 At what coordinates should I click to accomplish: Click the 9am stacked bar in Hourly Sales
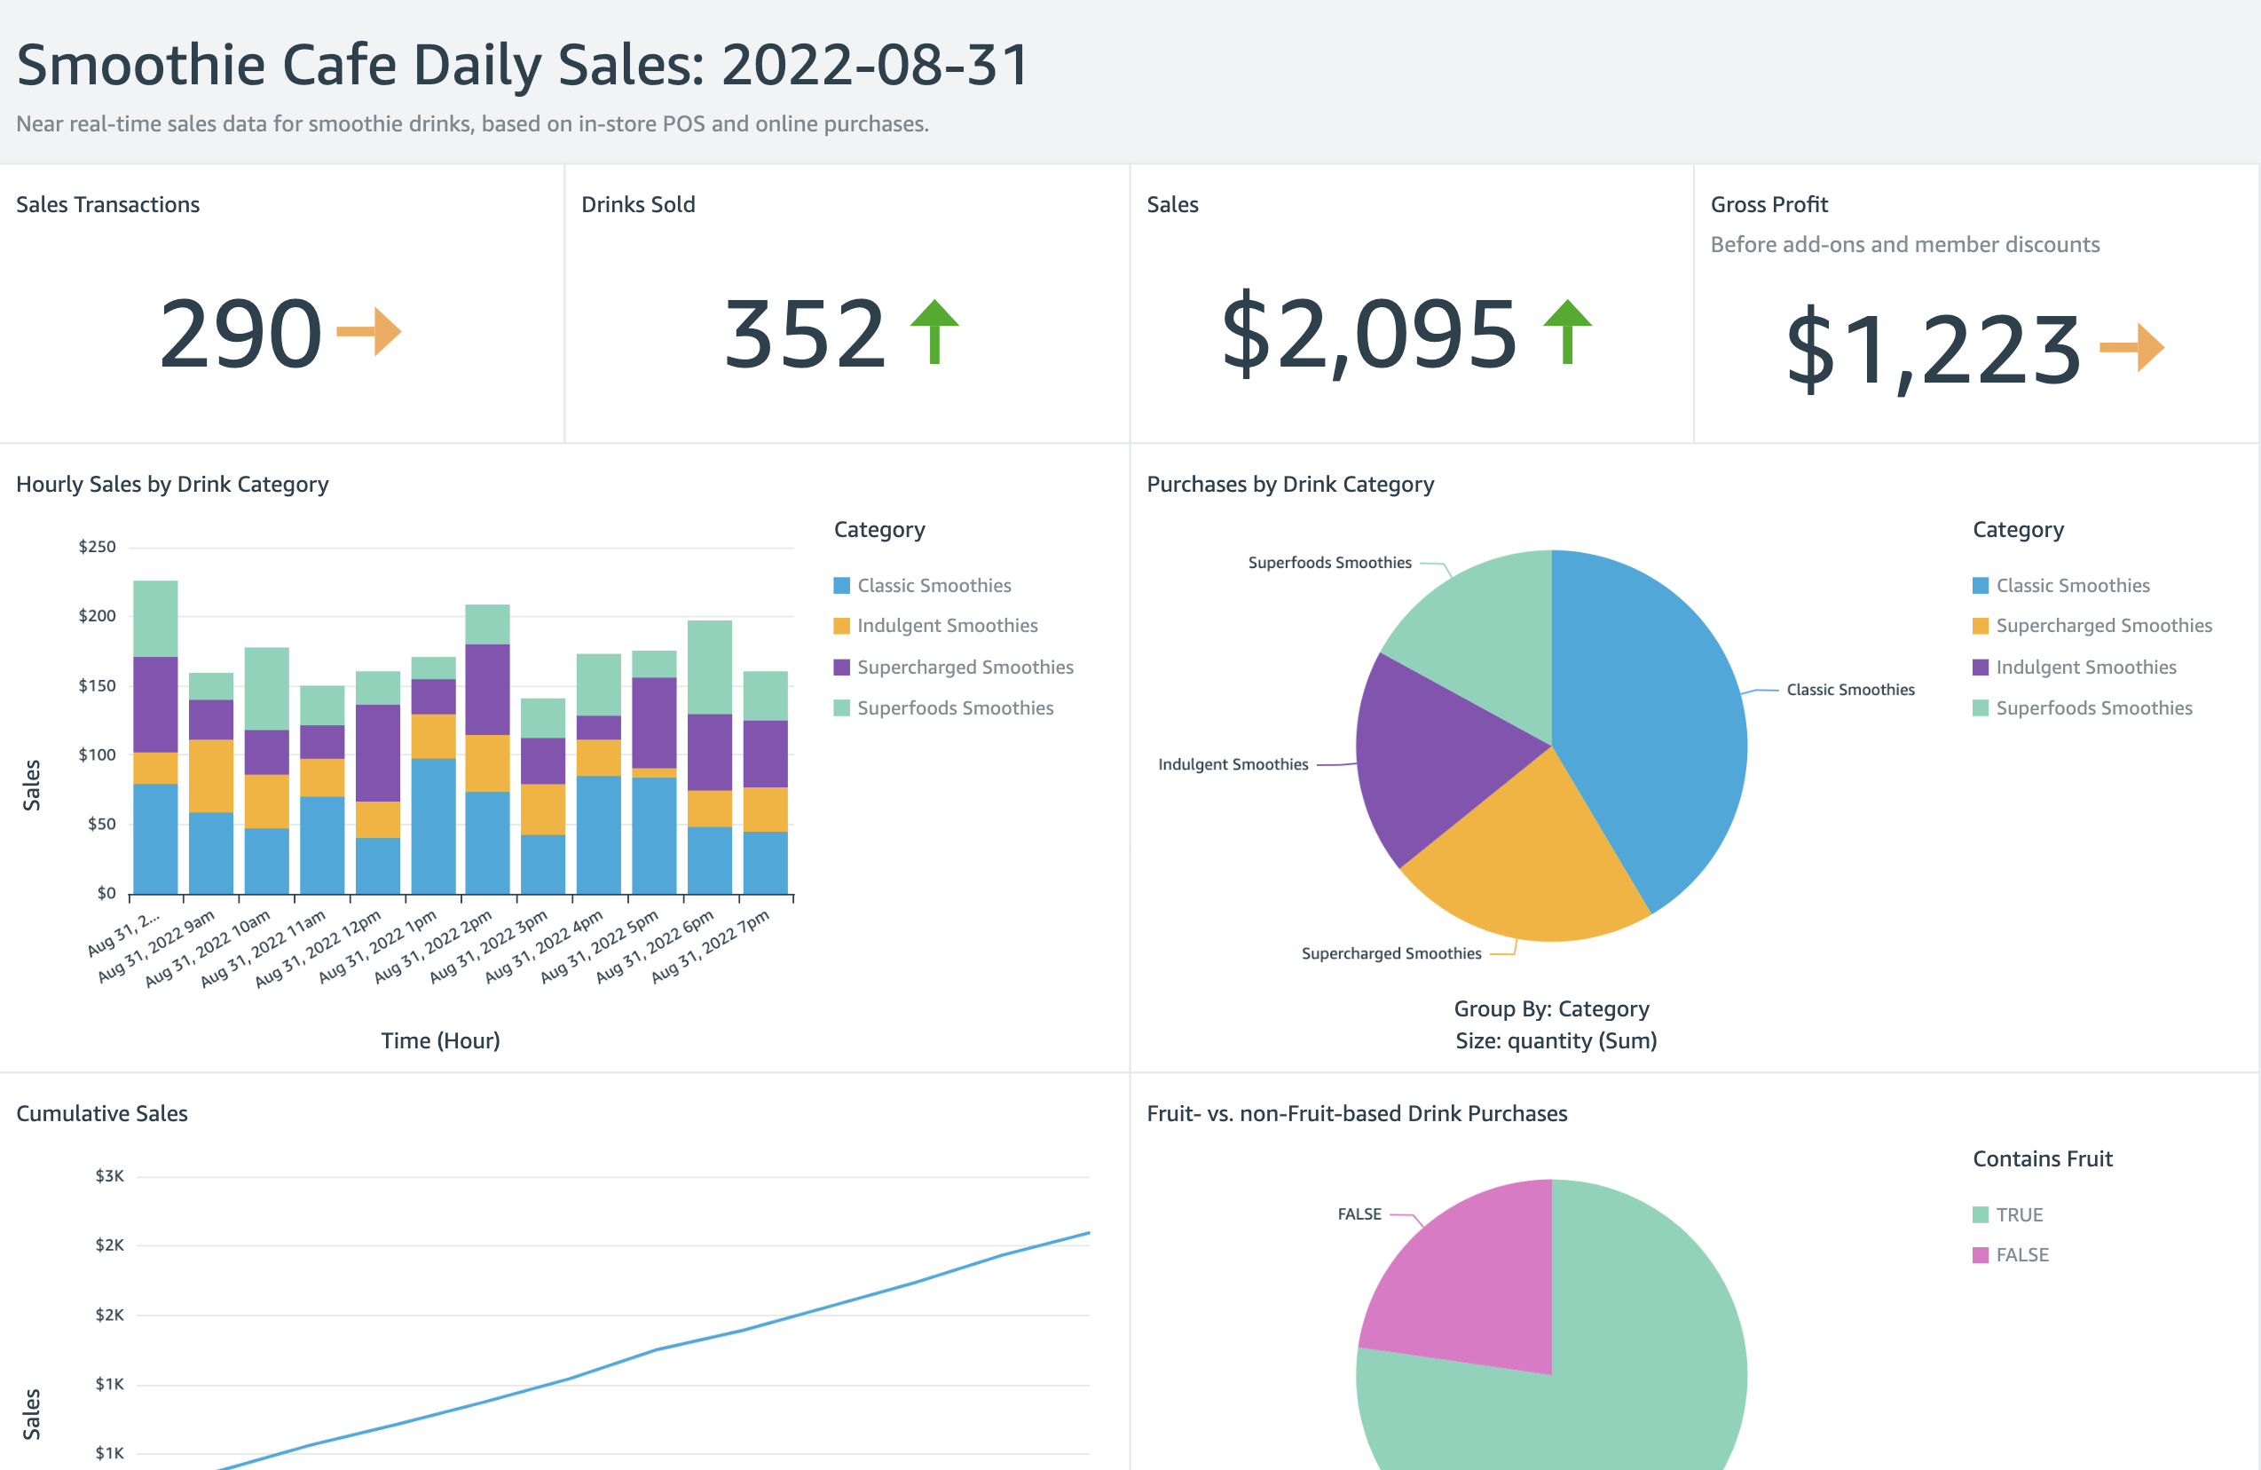point(211,784)
